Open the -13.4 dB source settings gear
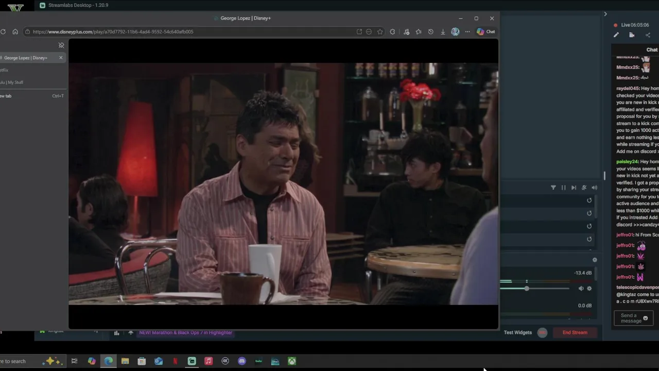This screenshot has height=371, width=659. [x=589, y=289]
